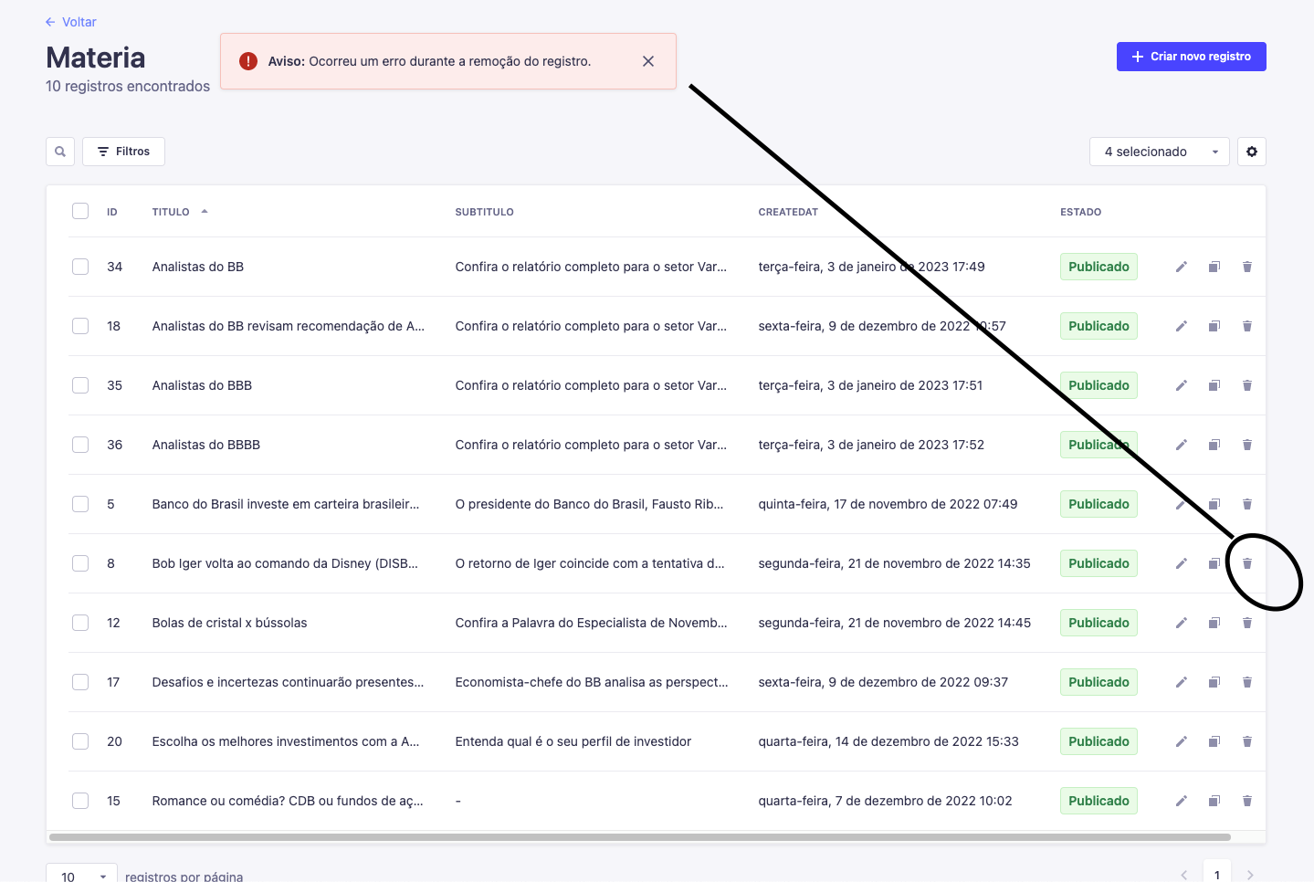Edit record 12 "Bolas de cristal x bússolas"
This screenshot has width=1314, height=882.
click(x=1181, y=622)
